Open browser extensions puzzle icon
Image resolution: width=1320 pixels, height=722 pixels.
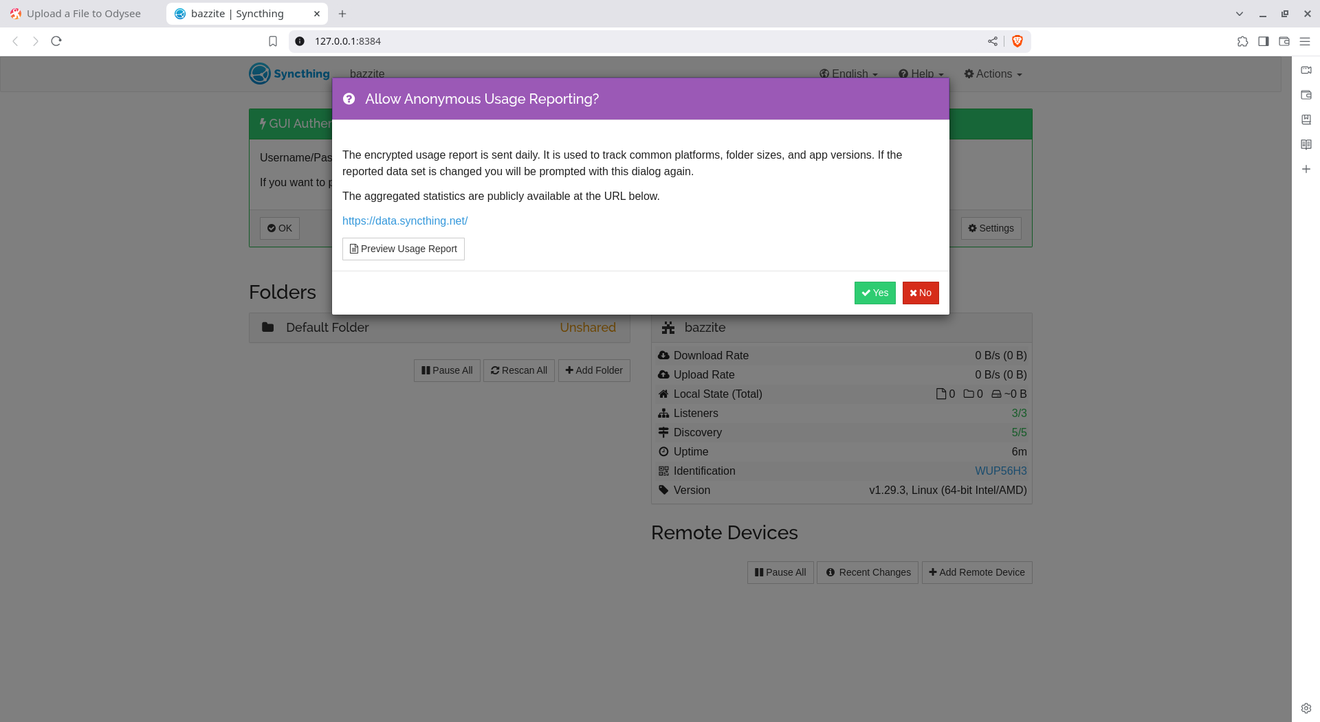1243,41
